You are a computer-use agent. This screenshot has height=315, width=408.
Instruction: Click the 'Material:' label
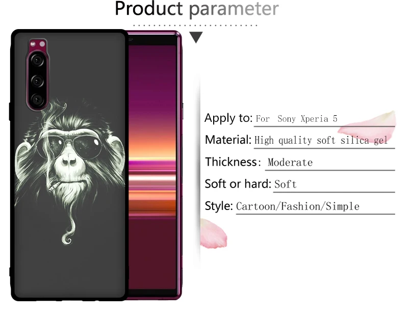(228, 140)
